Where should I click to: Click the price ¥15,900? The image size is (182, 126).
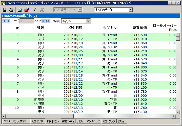140,96
